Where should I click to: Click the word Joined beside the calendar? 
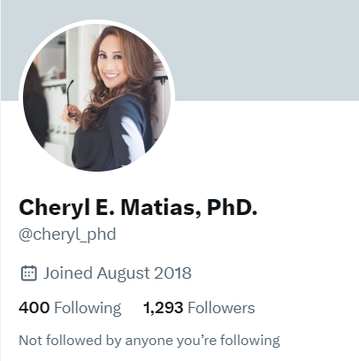68,273
